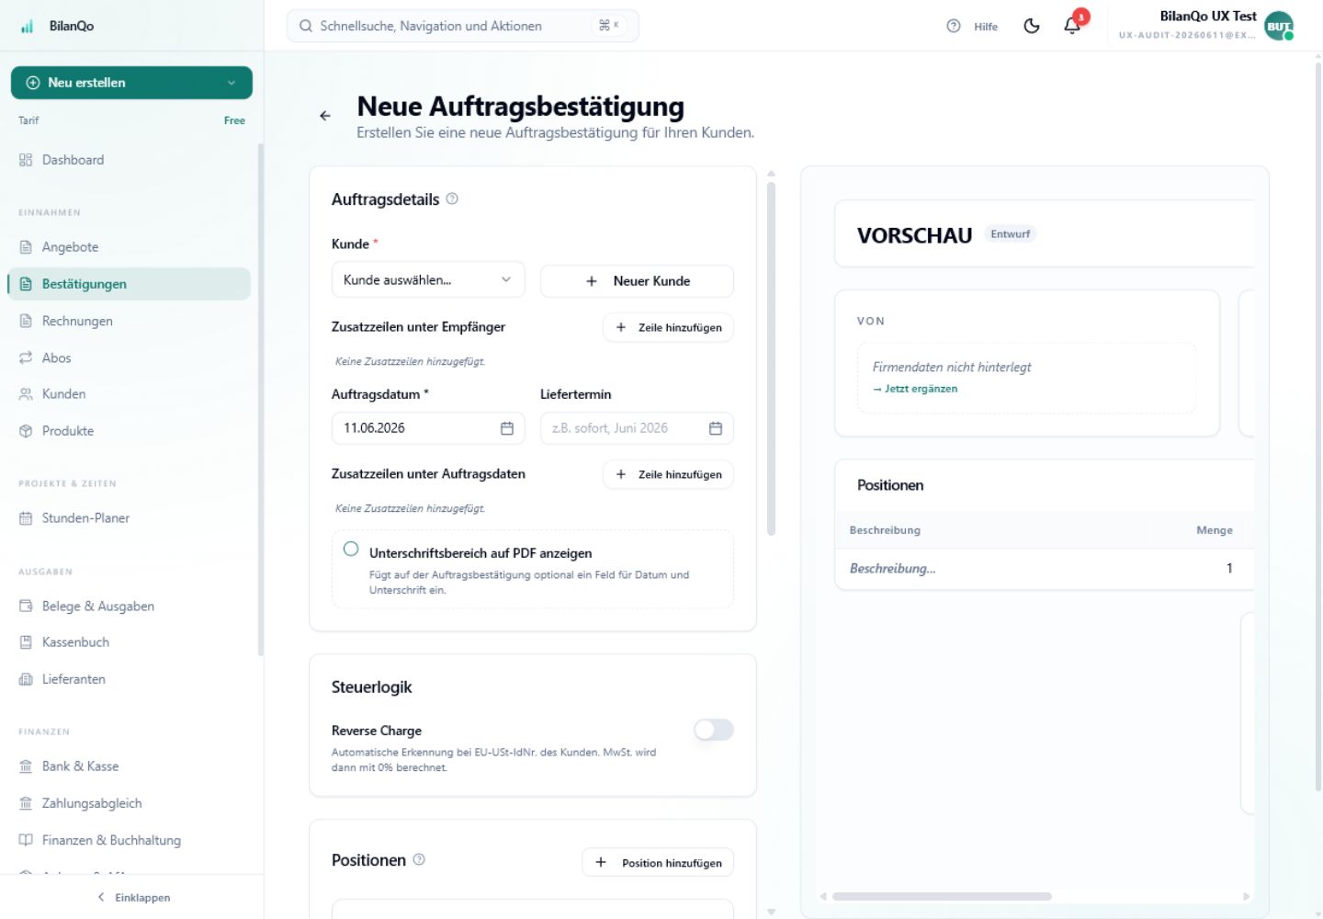Click the Lieferanten icon

tap(26, 679)
